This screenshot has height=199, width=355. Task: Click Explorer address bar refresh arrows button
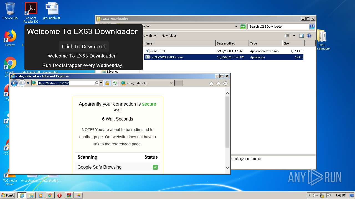243,27
